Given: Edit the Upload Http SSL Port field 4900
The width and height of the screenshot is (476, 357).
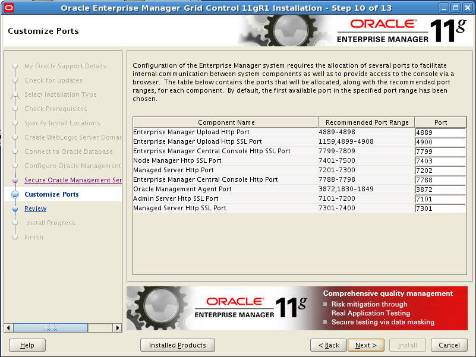Looking at the screenshot, I should point(440,142).
